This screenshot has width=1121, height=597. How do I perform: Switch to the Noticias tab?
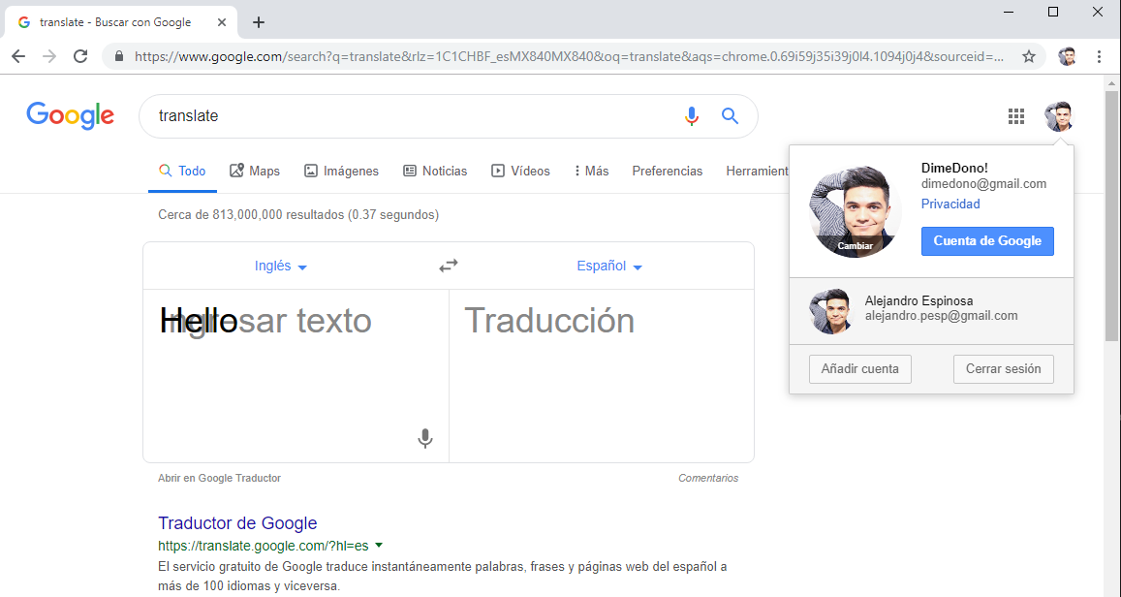pyautogui.click(x=435, y=171)
